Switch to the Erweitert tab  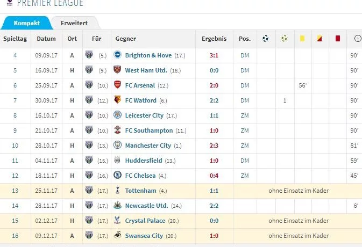point(74,24)
